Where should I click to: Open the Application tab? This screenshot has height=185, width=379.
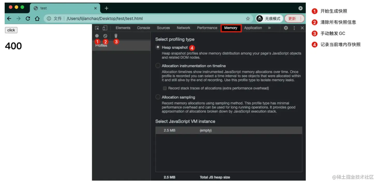(253, 28)
